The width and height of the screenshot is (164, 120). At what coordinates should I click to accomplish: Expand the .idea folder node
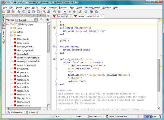(x=11, y=28)
